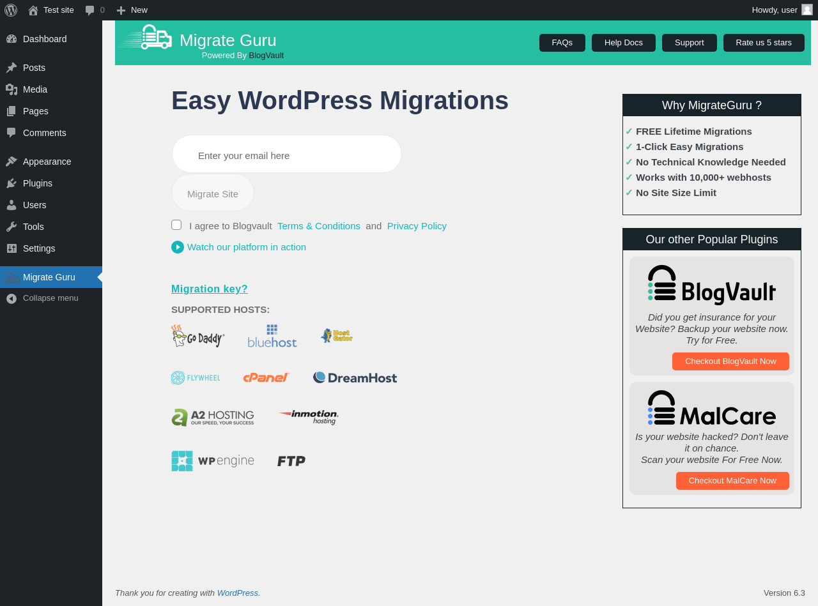Go to the Plugins menu
The height and width of the screenshot is (606, 818).
(x=51, y=183)
